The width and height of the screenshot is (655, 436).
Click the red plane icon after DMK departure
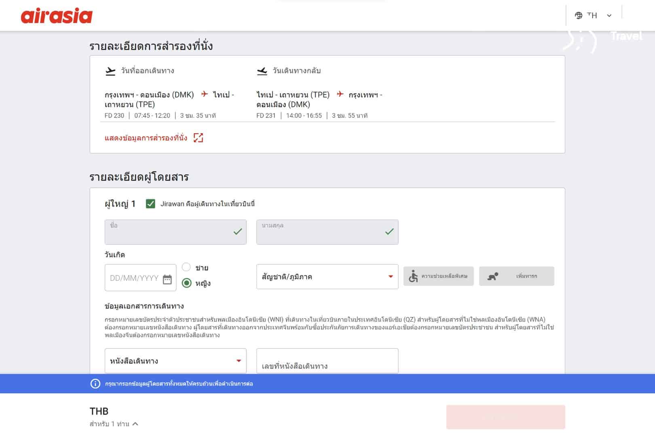coord(205,94)
